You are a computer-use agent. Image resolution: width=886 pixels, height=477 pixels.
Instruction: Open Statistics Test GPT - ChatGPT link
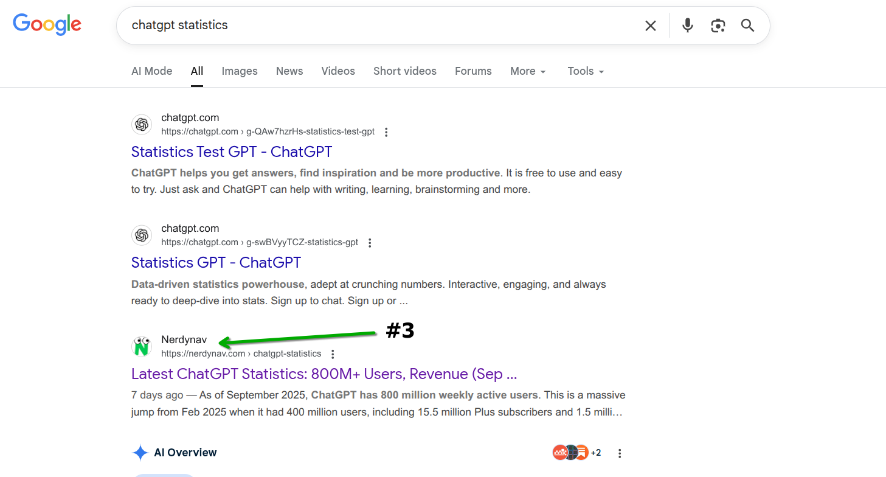tap(232, 151)
